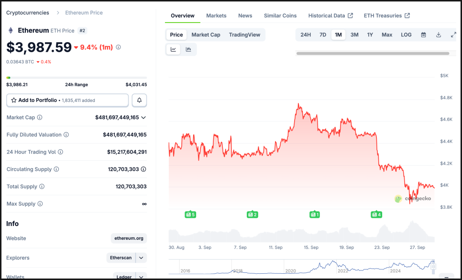Viewport: 462px width, 280px height.
Task: Click the star icon in Add to Portfolio
Action: 13,100
